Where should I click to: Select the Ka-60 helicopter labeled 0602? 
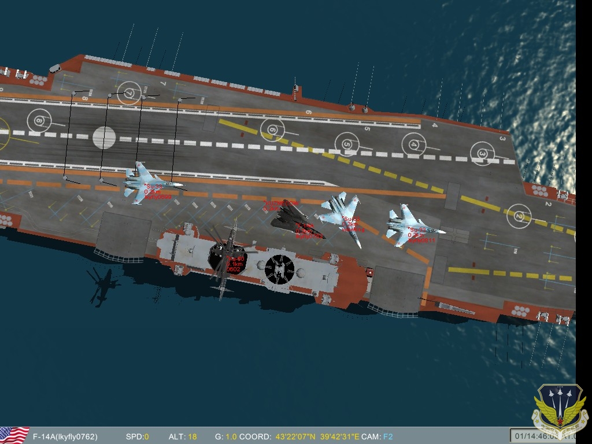coord(228,260)
